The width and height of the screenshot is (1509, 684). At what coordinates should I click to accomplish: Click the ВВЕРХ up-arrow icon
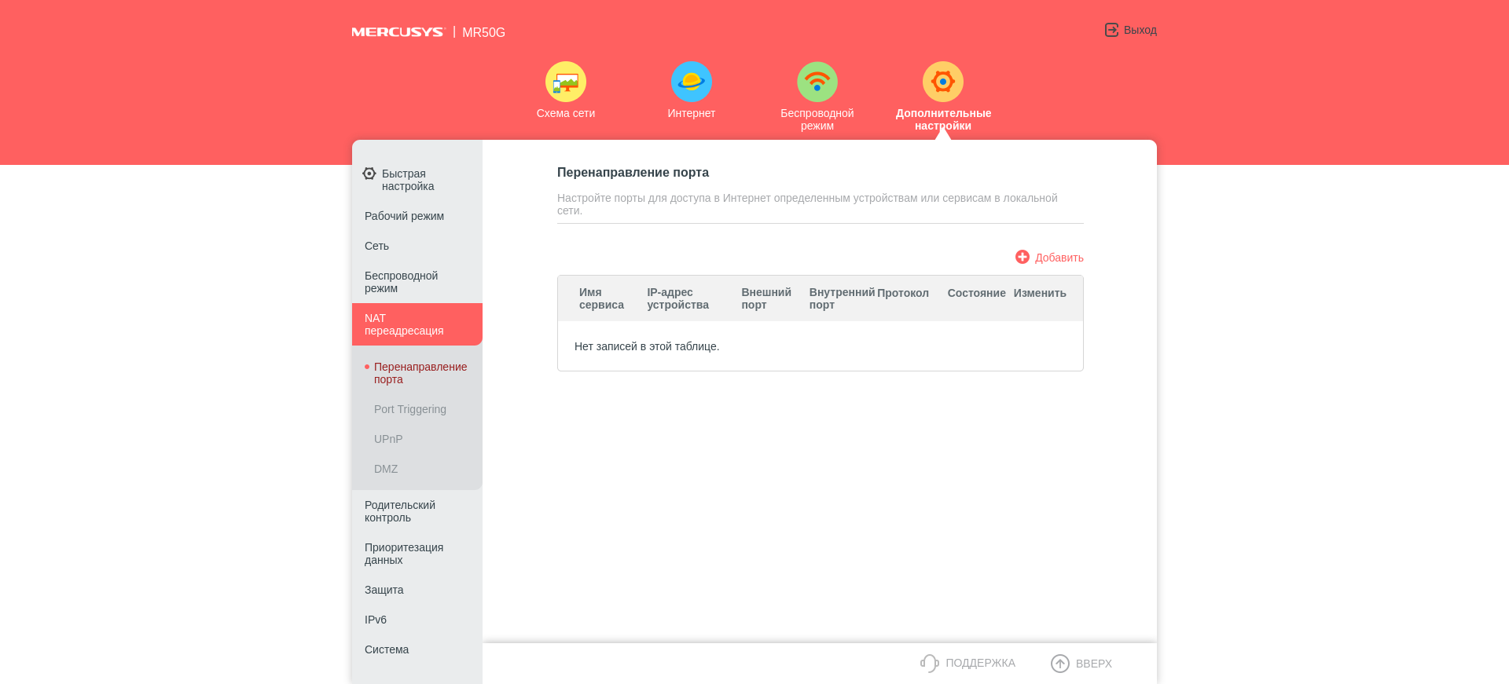click(1060, 664)
